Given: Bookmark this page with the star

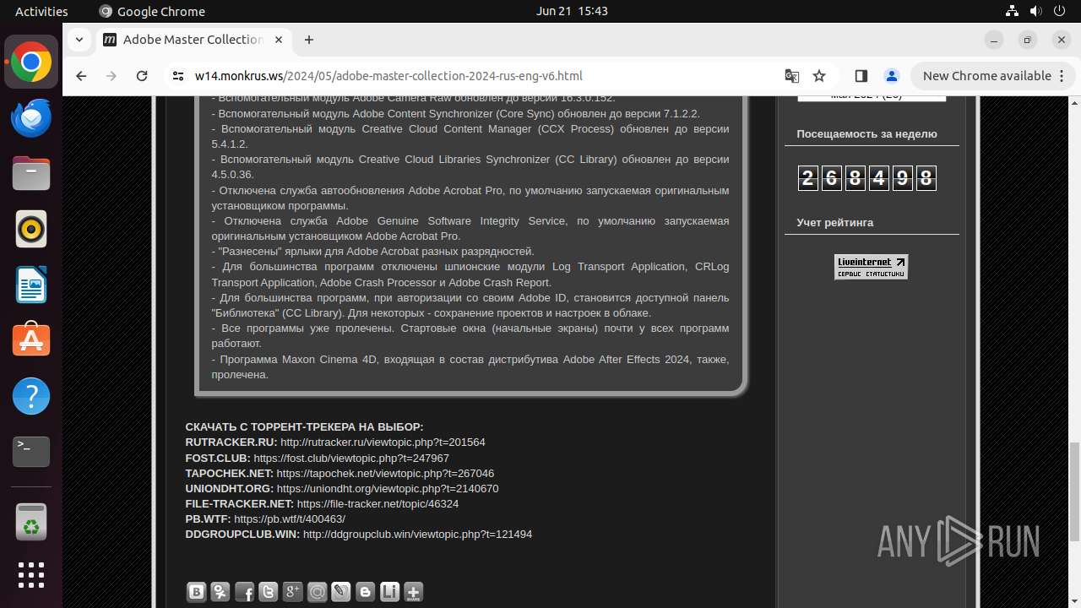Looking at the screenshot, I should point(819,76).
